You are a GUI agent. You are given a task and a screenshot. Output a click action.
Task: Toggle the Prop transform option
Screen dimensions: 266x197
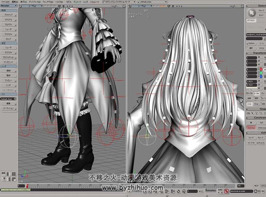pos(256,104)
